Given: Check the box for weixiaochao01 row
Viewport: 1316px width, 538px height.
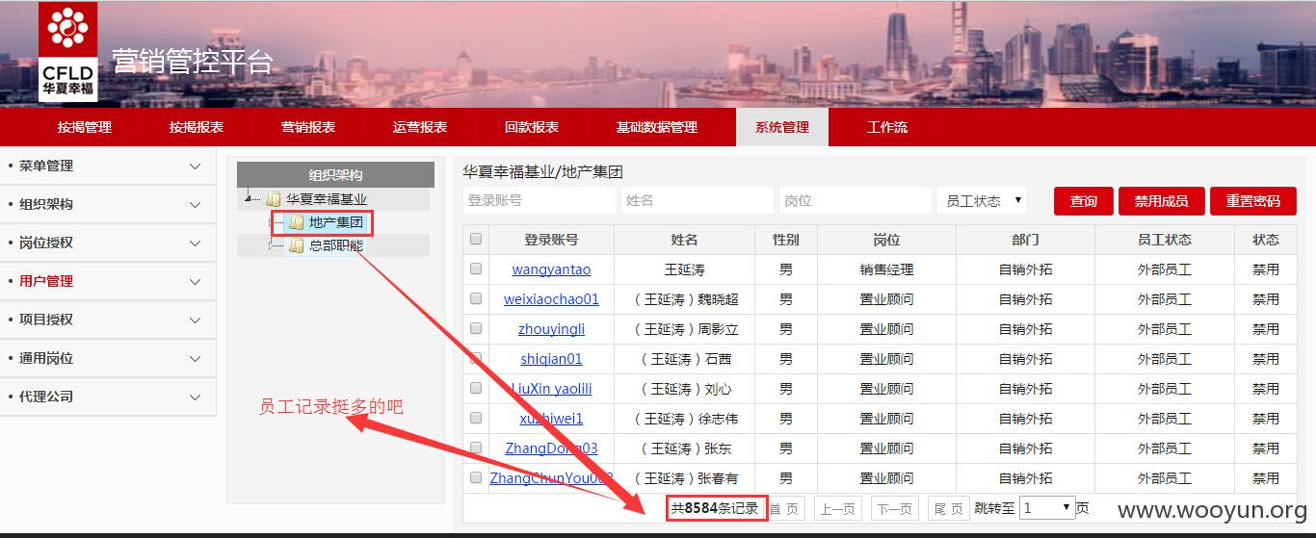Looking at the screenshot, I should (476, 298).
